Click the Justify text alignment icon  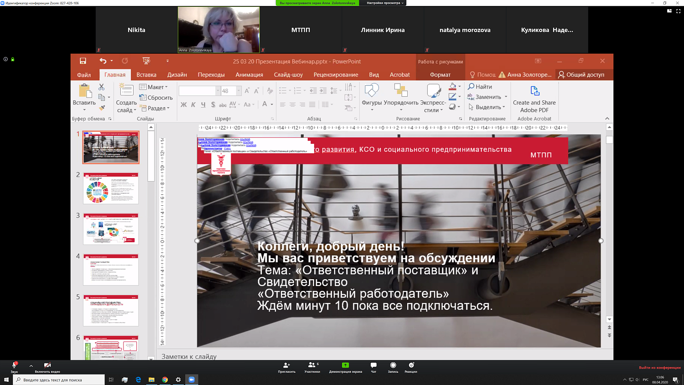[x=312, y=104]
